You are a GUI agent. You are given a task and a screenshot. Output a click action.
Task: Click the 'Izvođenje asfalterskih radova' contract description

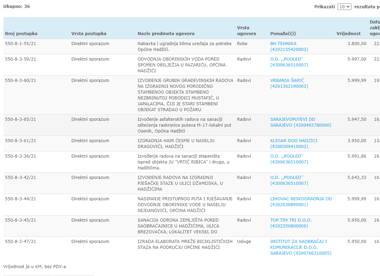click(x=184, y=125)
